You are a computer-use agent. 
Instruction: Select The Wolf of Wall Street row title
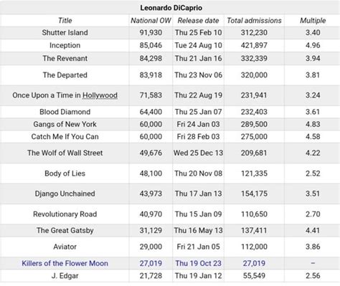(65, 153)
